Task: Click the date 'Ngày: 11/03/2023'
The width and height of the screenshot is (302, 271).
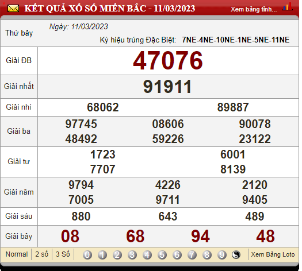Action: point(79,27)
